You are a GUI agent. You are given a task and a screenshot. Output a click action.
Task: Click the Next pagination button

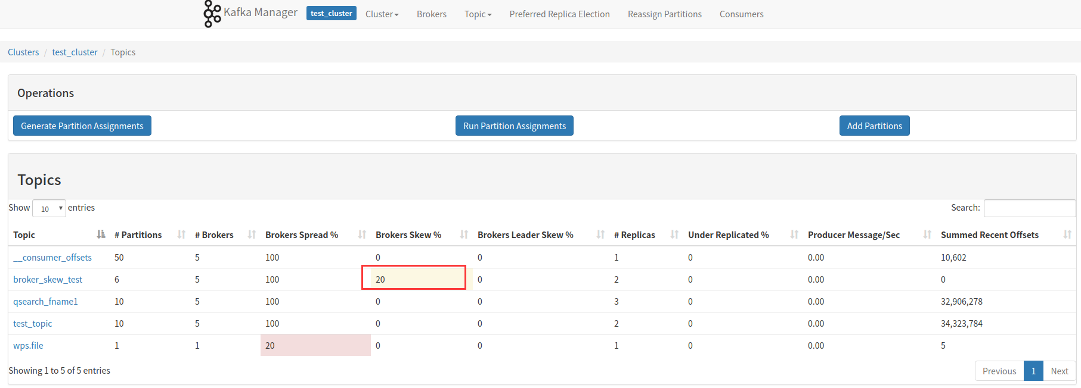tap(1060, 371)
